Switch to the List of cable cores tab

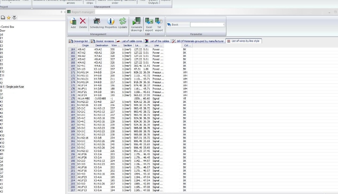(130, 41)
